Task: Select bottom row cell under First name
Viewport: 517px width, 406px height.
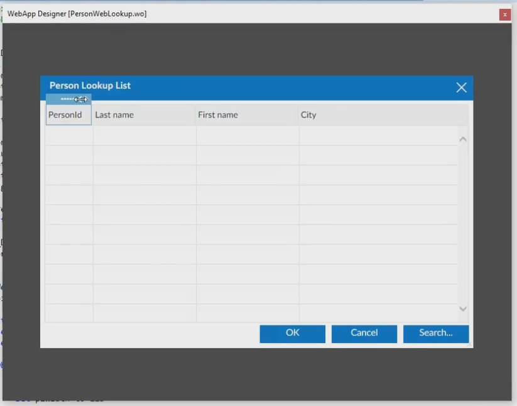Action: click(248, 313)
